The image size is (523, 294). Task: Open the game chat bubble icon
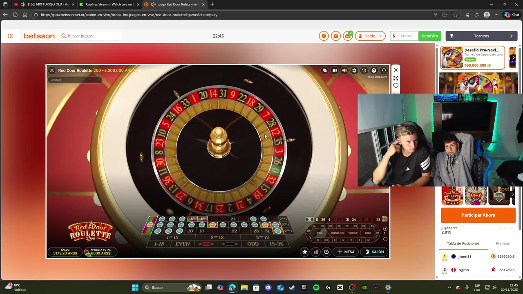tap(325, 71)
